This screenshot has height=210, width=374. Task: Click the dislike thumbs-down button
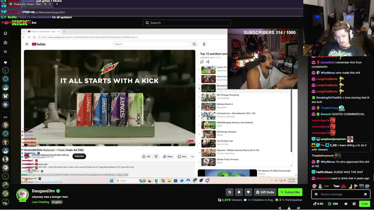pos(156,157)
